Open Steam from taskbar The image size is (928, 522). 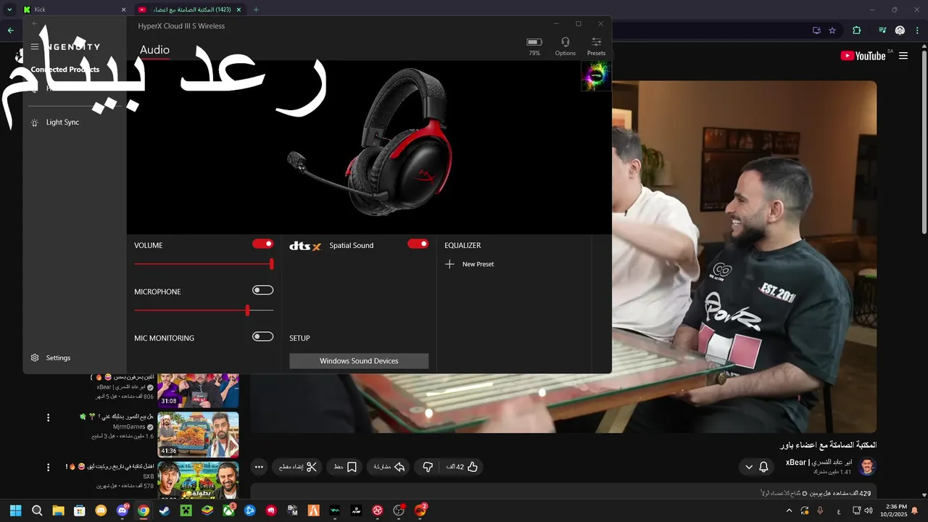pos(165,510)
